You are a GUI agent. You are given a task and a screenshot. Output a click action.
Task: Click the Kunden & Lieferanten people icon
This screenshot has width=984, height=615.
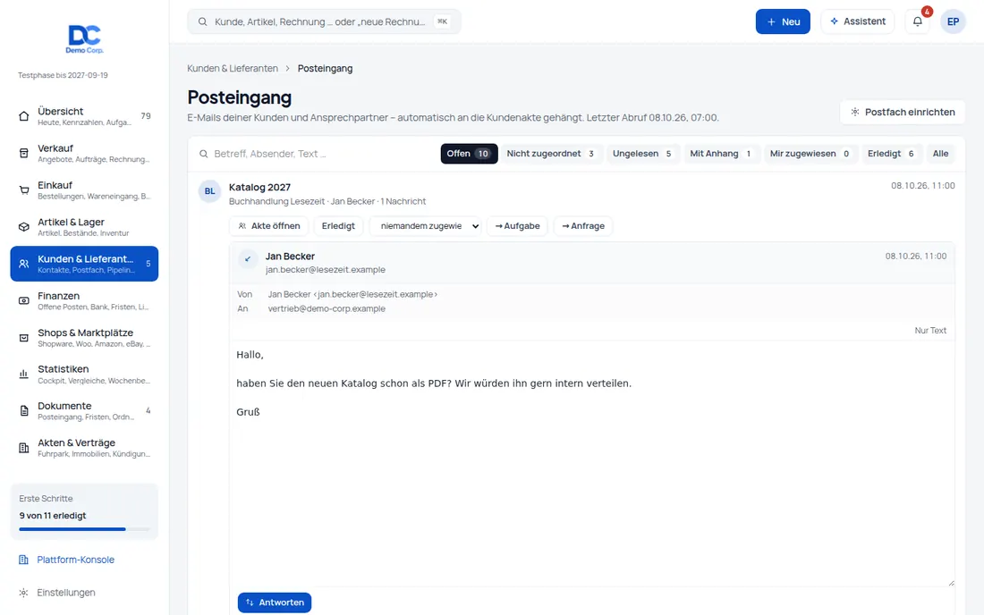[x=24, y=264]
